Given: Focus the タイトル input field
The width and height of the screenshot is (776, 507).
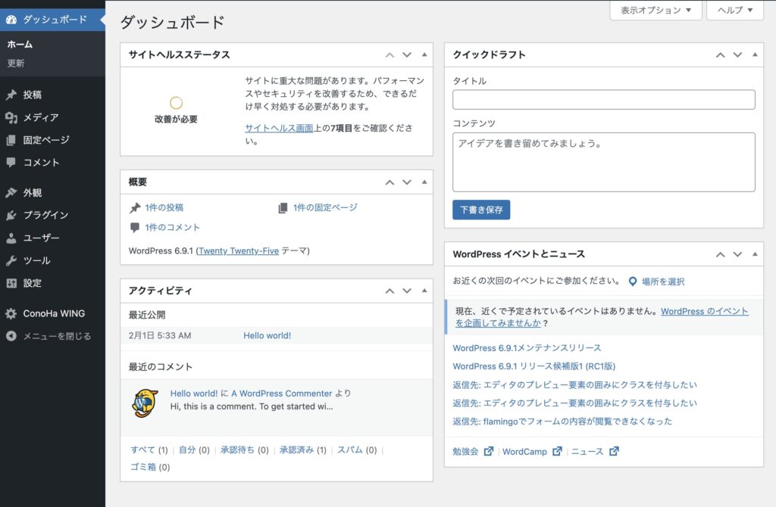Looking at the screenshot, I should click(603, 100).
